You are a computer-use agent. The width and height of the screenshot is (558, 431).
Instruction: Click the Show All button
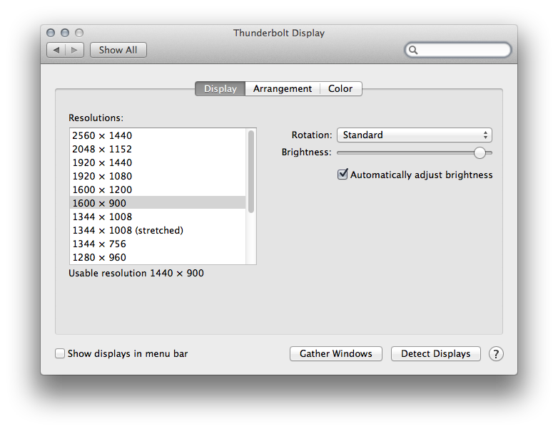118,50
